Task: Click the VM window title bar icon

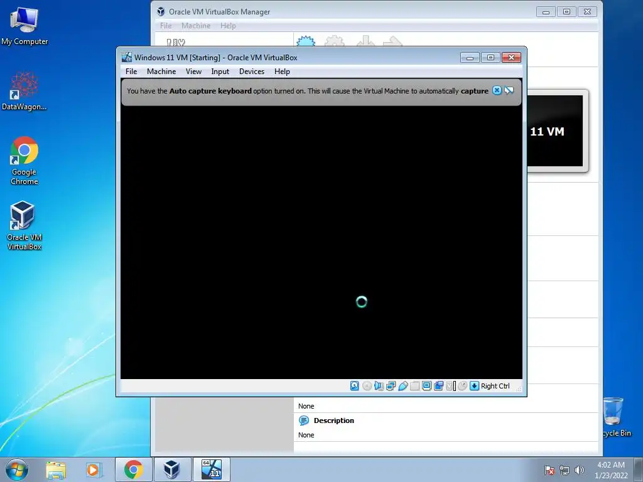Action: pos(127,57)
